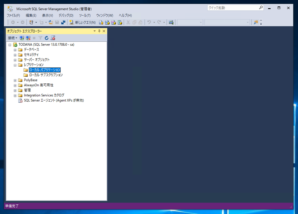Collapse the TODANA server node
The width and height of the screenshot is (298, 214).
pos(10,45)
